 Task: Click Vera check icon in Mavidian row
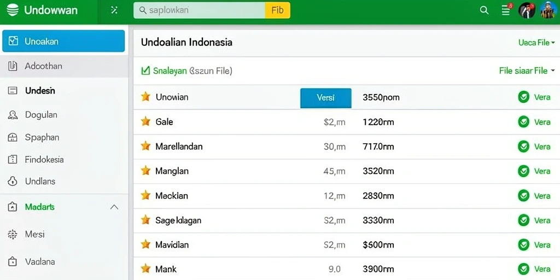pyautogui.click(x=523, y=245)
